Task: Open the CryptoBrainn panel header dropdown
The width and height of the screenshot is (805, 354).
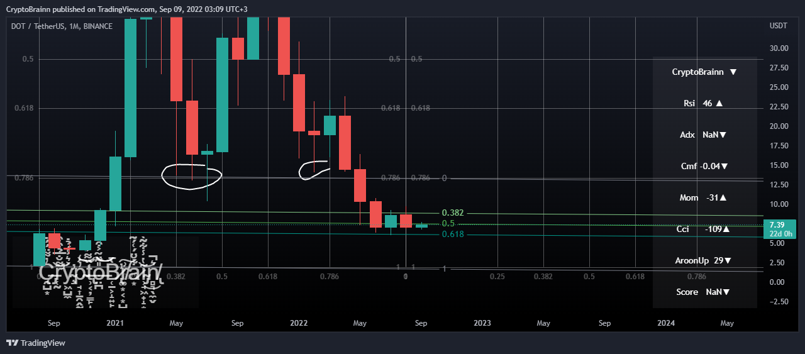Action: [x=733, y=72]
